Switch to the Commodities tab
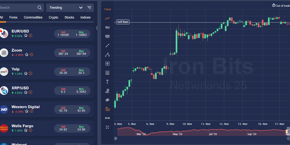The image size is (290, 145). [33, 17]
